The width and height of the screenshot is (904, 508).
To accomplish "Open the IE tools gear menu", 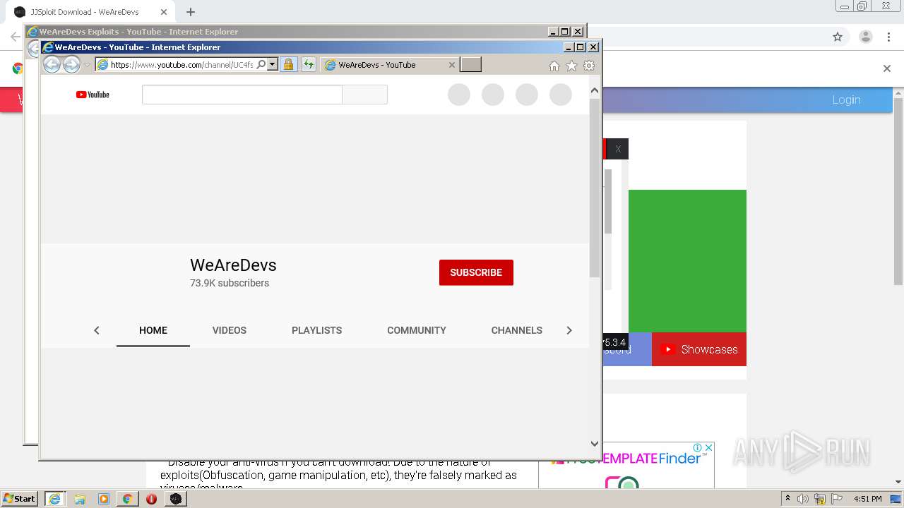I will click(589, 66).
